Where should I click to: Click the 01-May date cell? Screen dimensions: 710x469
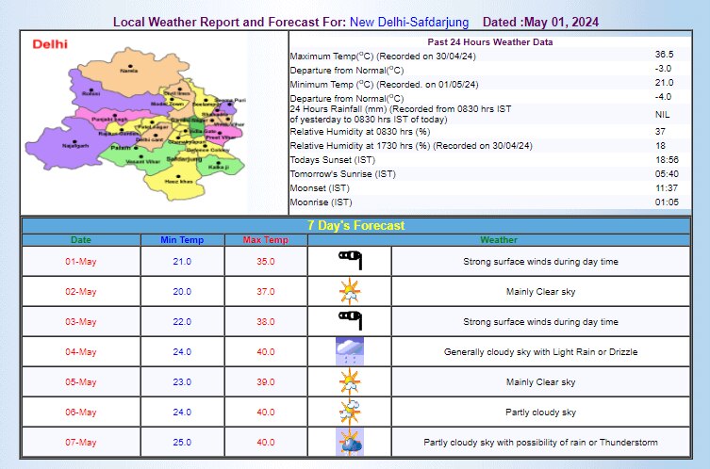[80, 262]
